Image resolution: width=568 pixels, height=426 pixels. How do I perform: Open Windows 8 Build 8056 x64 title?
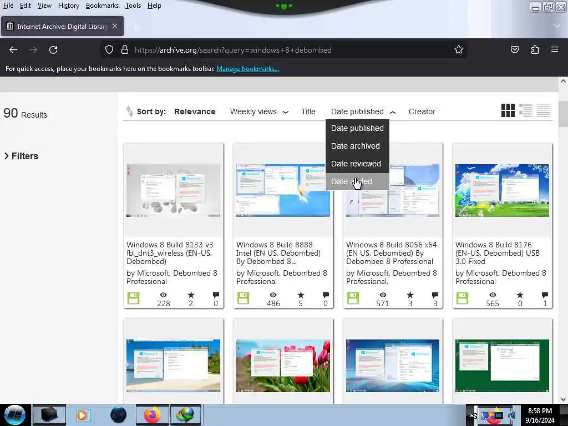(x=391, y=253)
